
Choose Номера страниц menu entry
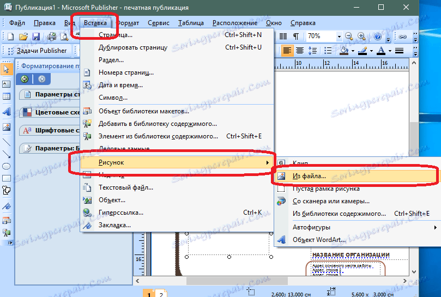pyautogui.click(x=177, y=72)
